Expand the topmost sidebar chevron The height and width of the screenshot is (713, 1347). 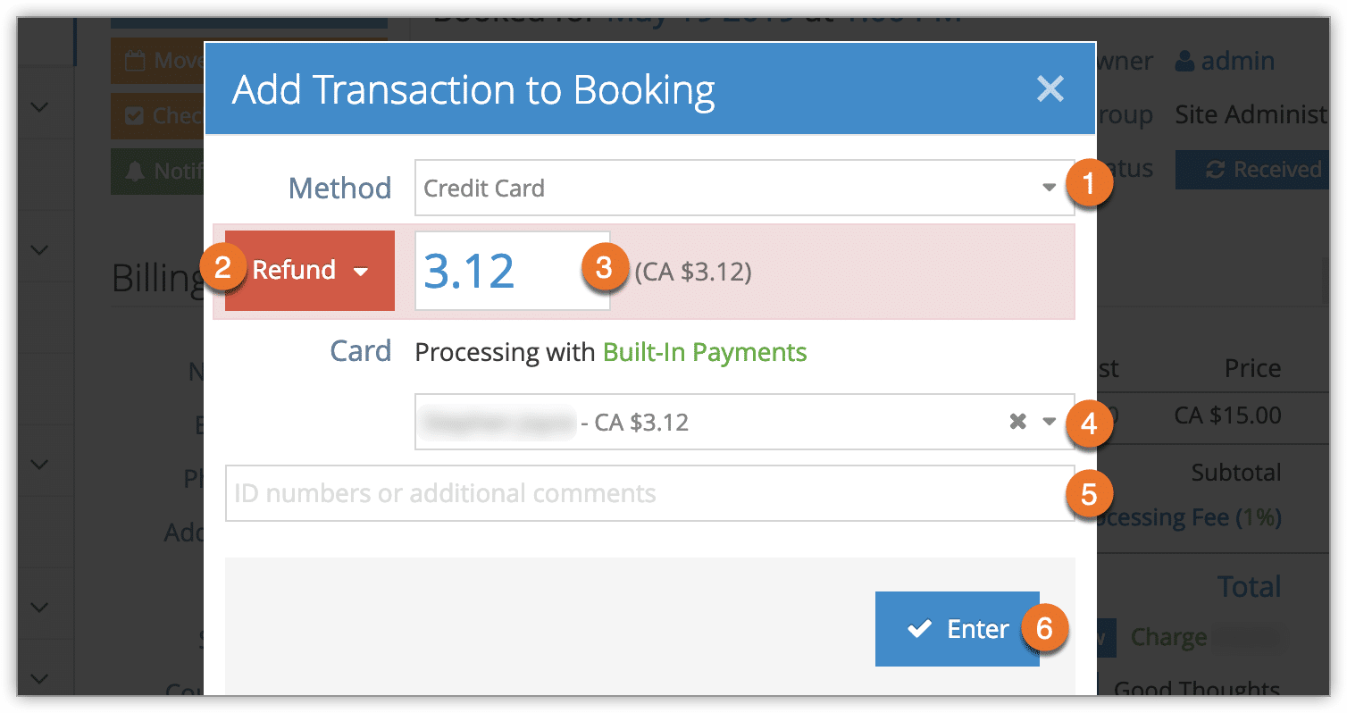point(39,107)
